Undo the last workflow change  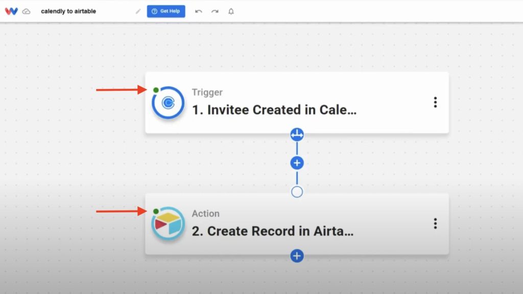point(199,12)
